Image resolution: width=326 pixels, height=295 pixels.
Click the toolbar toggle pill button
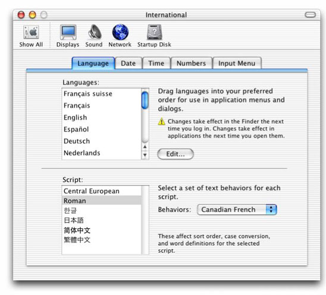tap(310, 15)
